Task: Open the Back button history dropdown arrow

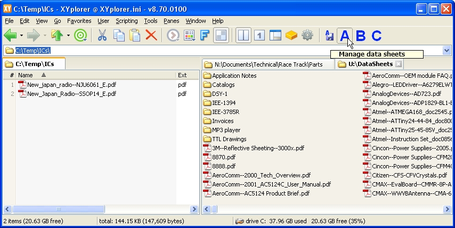Action: [x=21, y=36]
